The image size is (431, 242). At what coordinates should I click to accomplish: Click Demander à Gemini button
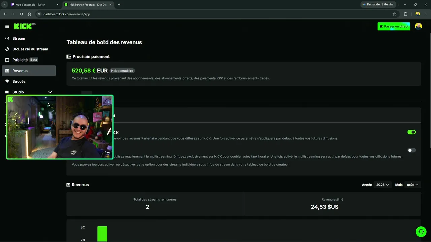tap(378, 5)
